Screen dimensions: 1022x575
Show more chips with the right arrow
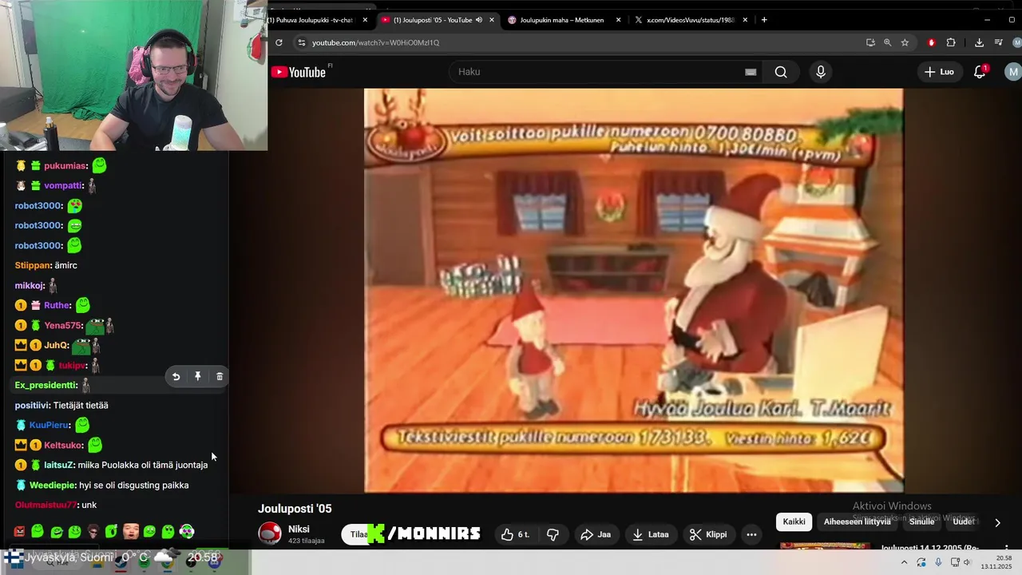997,522
